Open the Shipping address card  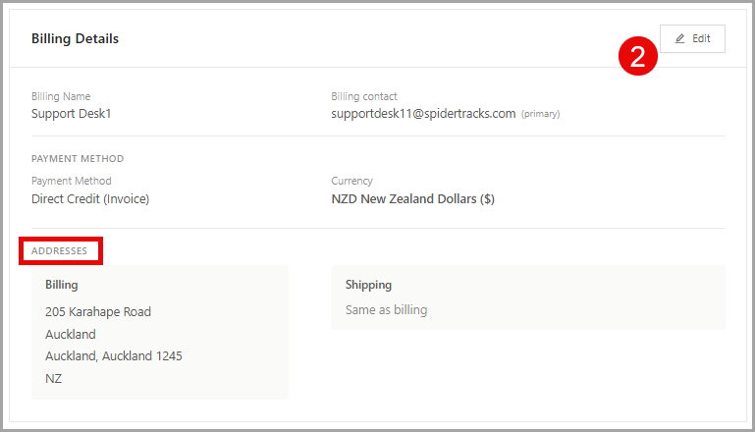(x=528, y=297)
